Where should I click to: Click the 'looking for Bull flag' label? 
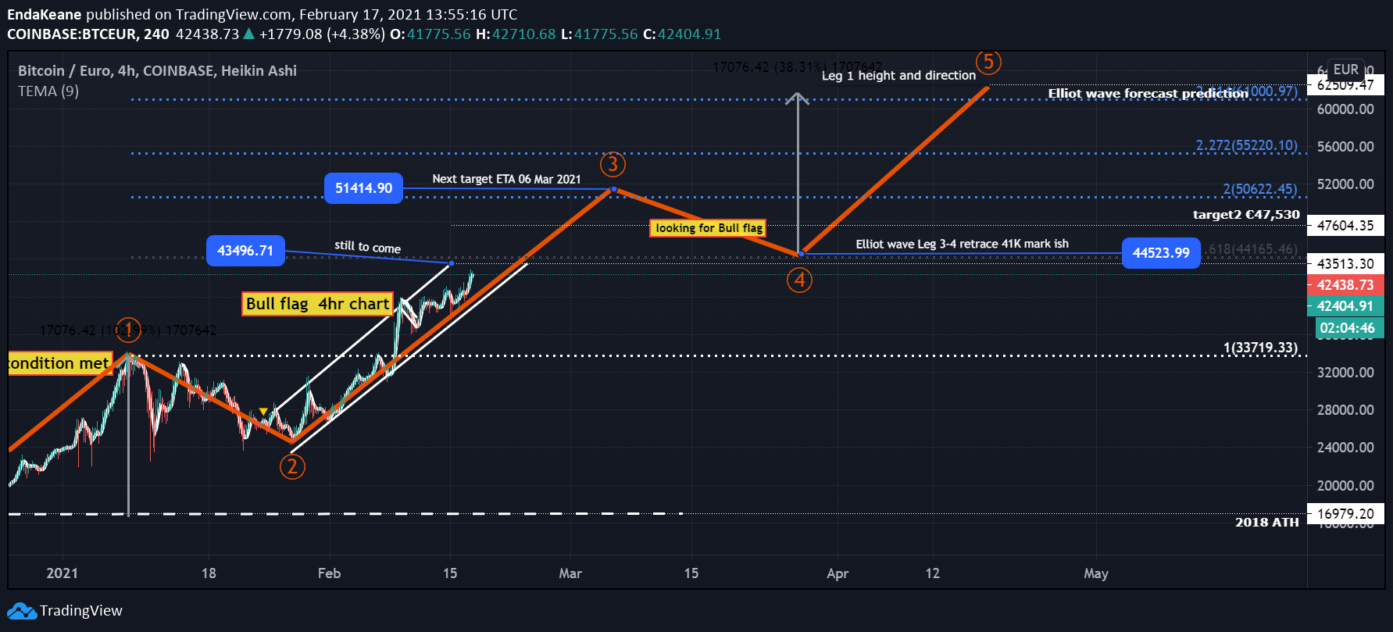(709, 228)
